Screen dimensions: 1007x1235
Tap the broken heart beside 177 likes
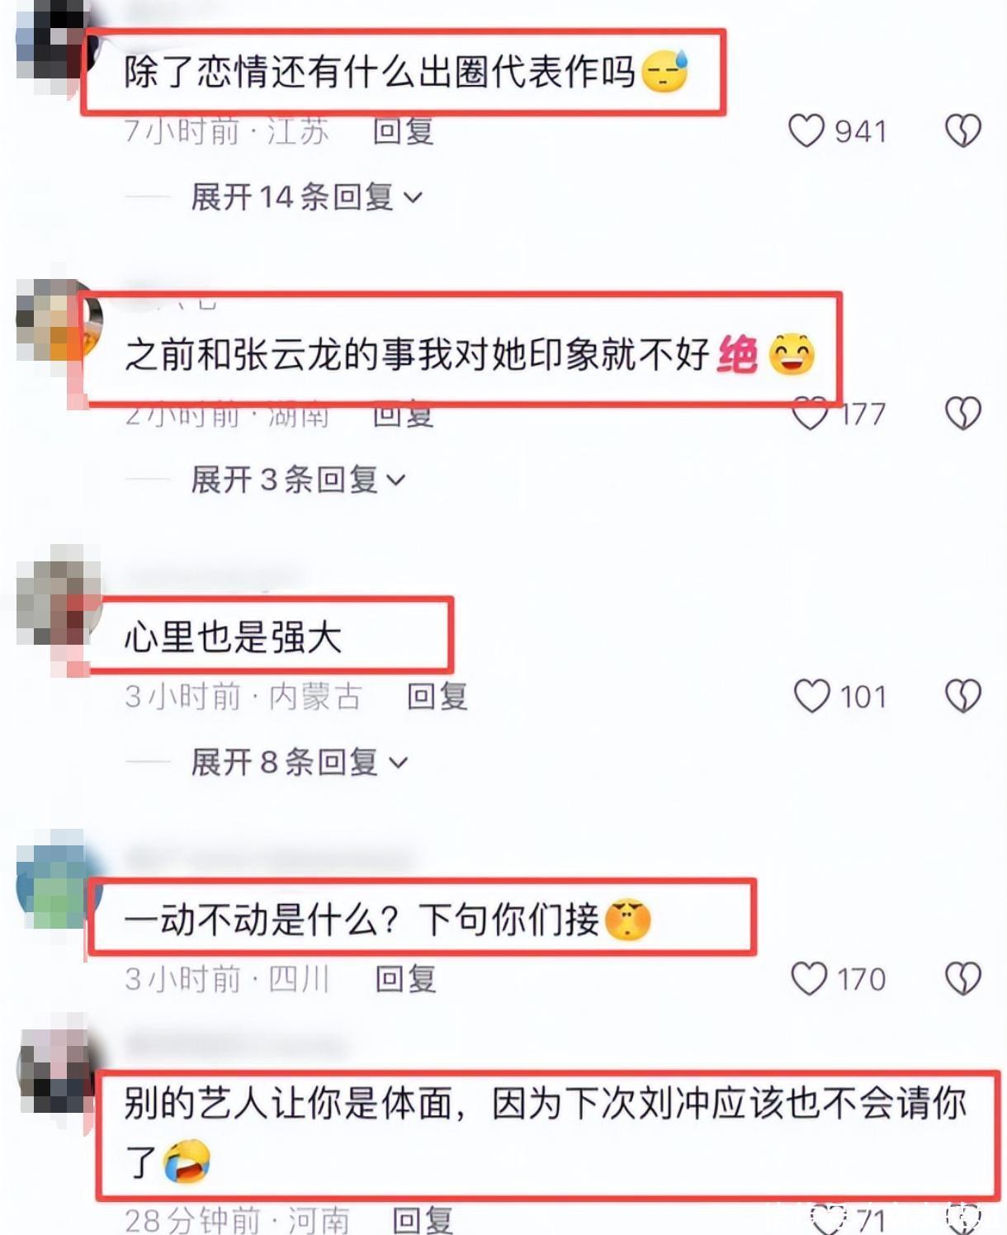click(962, 413)
